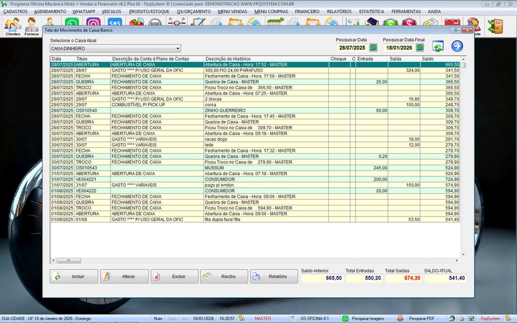517x323 pixels.
Task: Open the Clientes toolbar icon
Action: (x=12, y=26)
